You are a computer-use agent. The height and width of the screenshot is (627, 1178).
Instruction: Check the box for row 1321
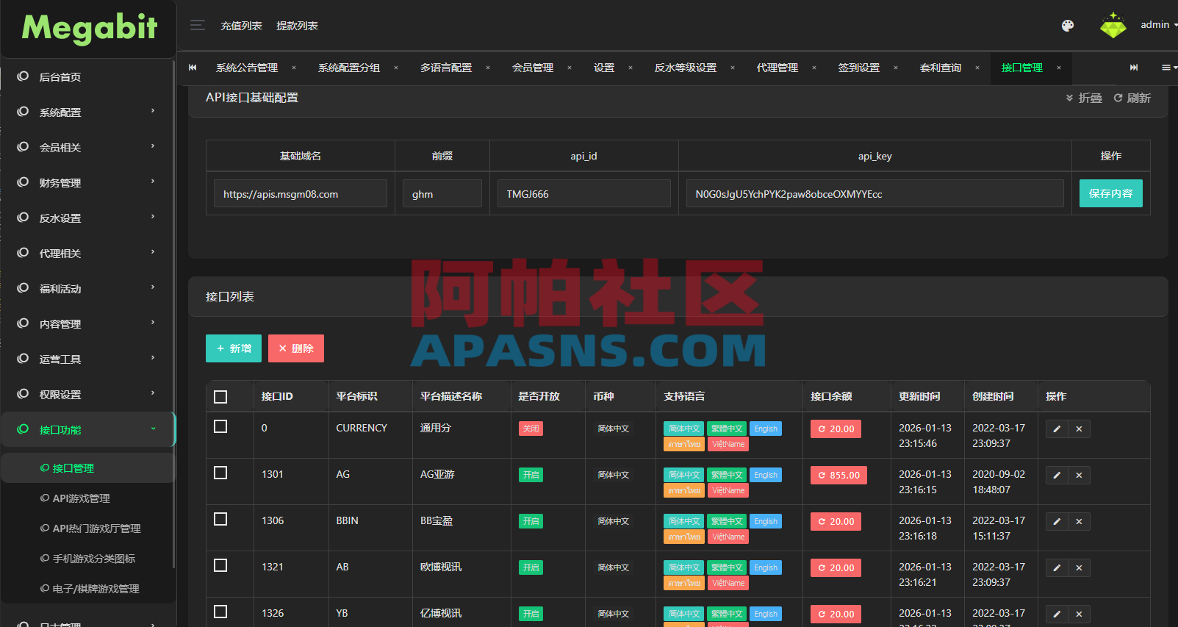(x=220, y=565)
